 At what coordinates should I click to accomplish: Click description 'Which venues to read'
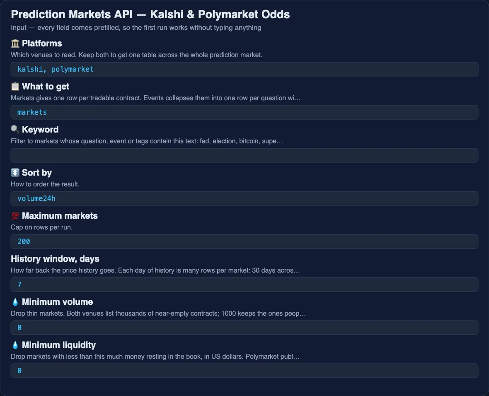coord(137,55)
